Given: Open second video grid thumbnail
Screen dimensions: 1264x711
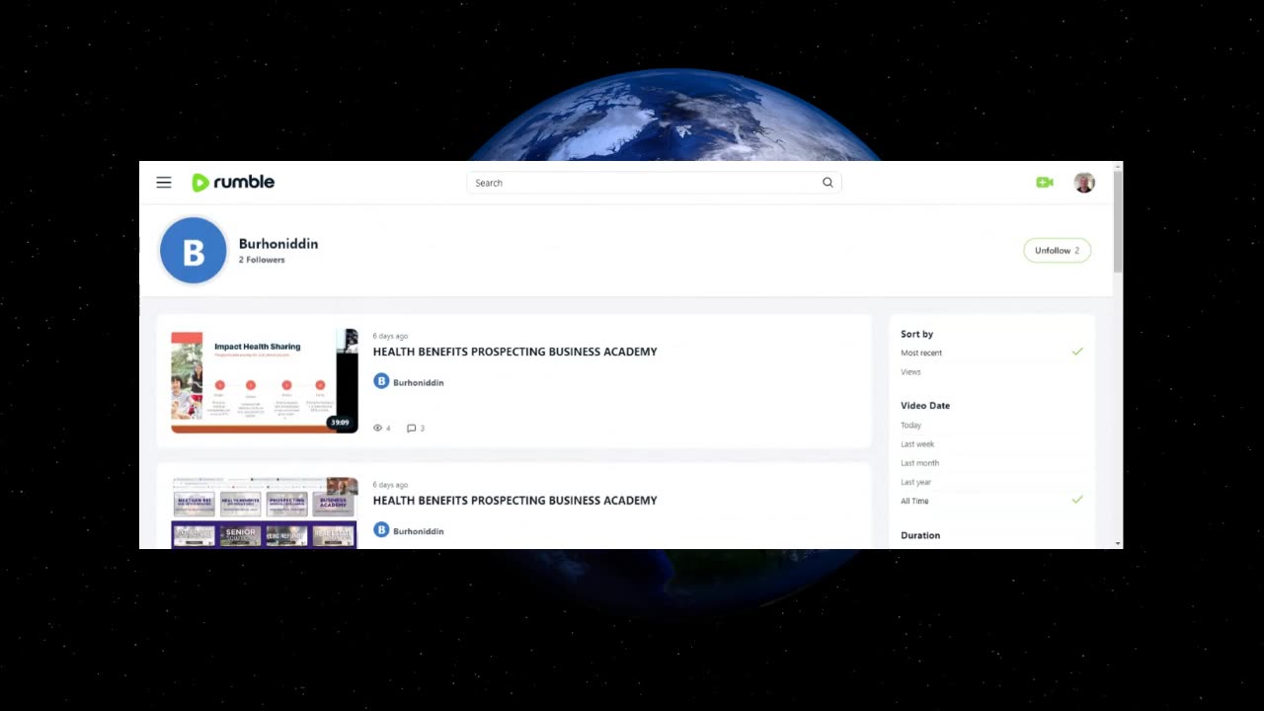Looking at the screenshot, I should [x=265, y=513].
